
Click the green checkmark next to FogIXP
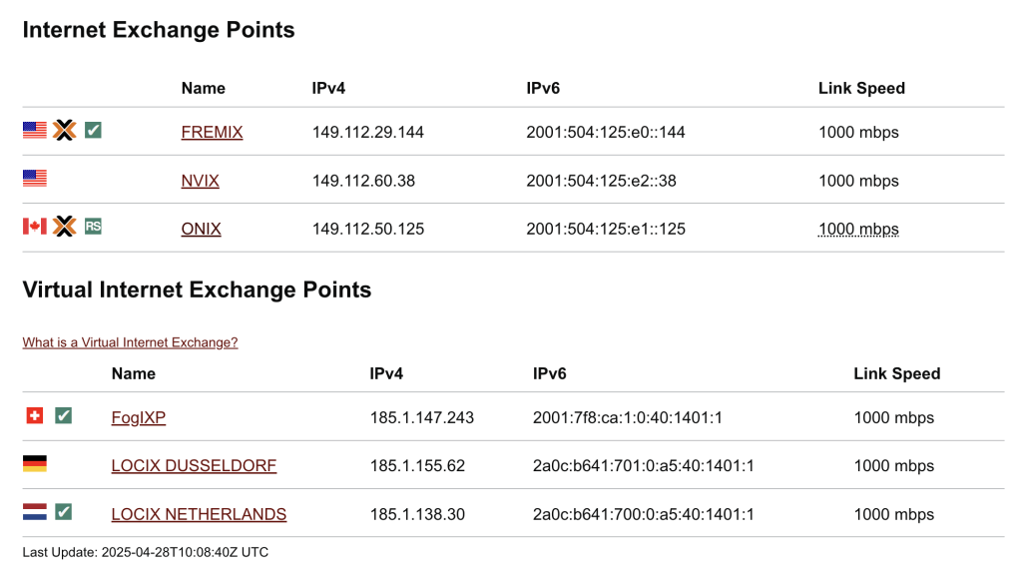63,415
